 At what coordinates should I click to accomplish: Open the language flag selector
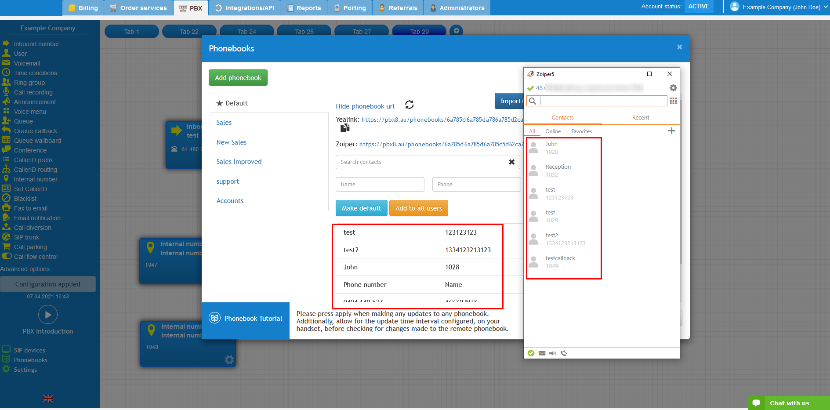(48, 399)
